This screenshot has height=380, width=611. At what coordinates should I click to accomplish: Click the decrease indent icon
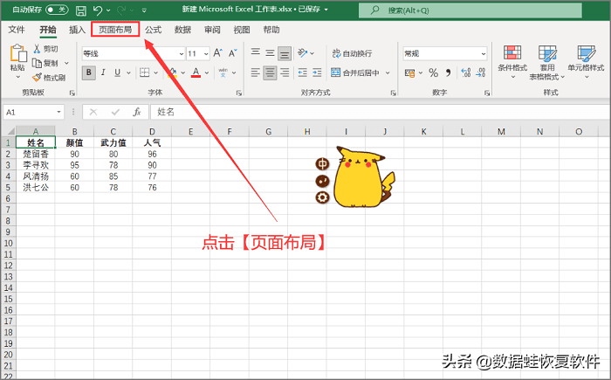[x=302, y=73]
